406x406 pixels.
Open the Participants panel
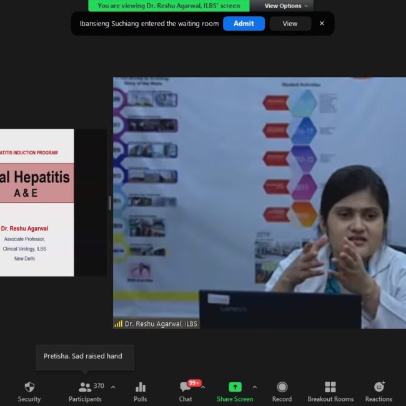click(85, 392)
